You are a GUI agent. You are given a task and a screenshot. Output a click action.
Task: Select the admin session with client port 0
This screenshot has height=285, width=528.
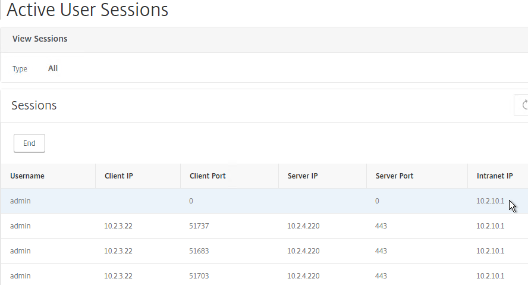point(264,201)
